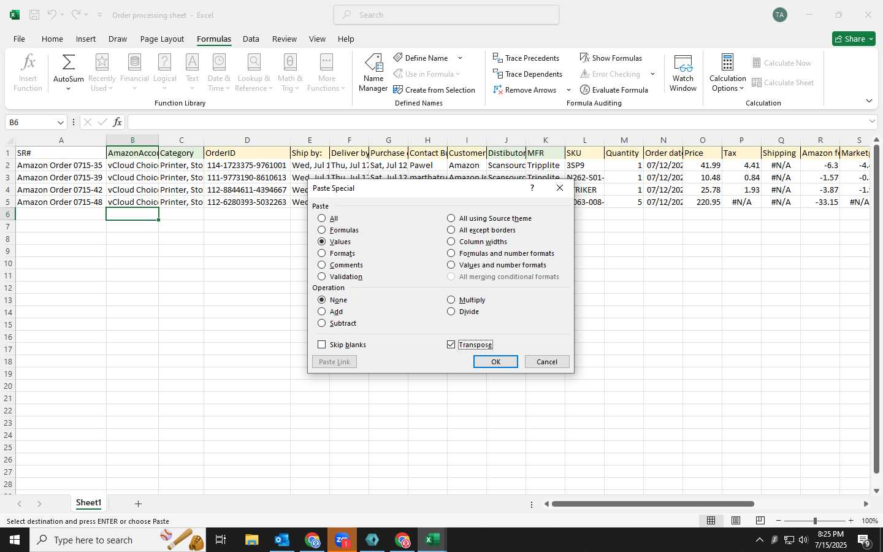Select the Comments paste option
The width and height of the screenshot is (883, 552).
click(340, 265)
